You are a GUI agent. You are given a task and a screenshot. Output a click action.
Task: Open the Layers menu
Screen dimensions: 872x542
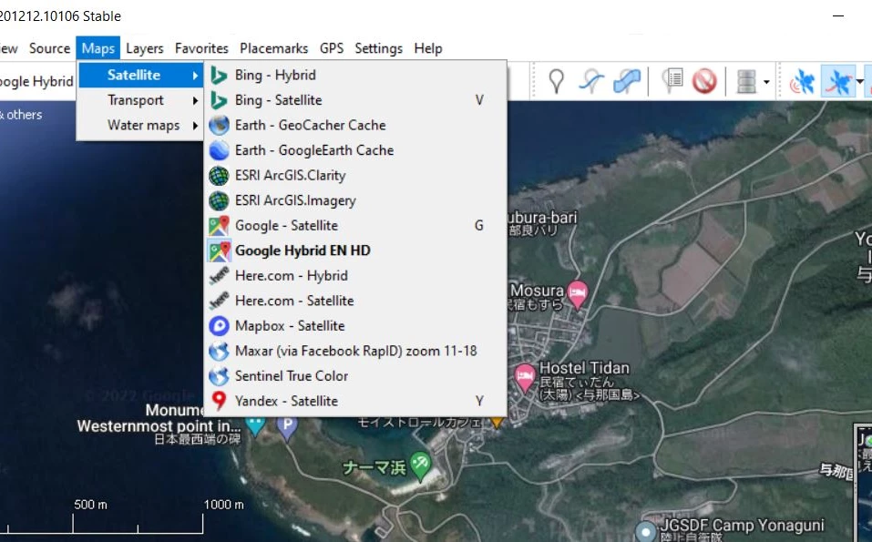point(145,48)
